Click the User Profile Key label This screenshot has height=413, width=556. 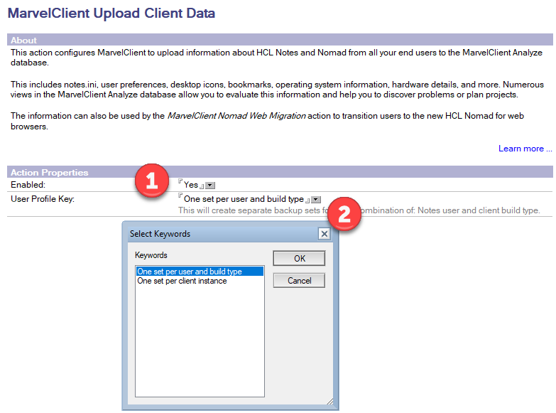(43, 199)
